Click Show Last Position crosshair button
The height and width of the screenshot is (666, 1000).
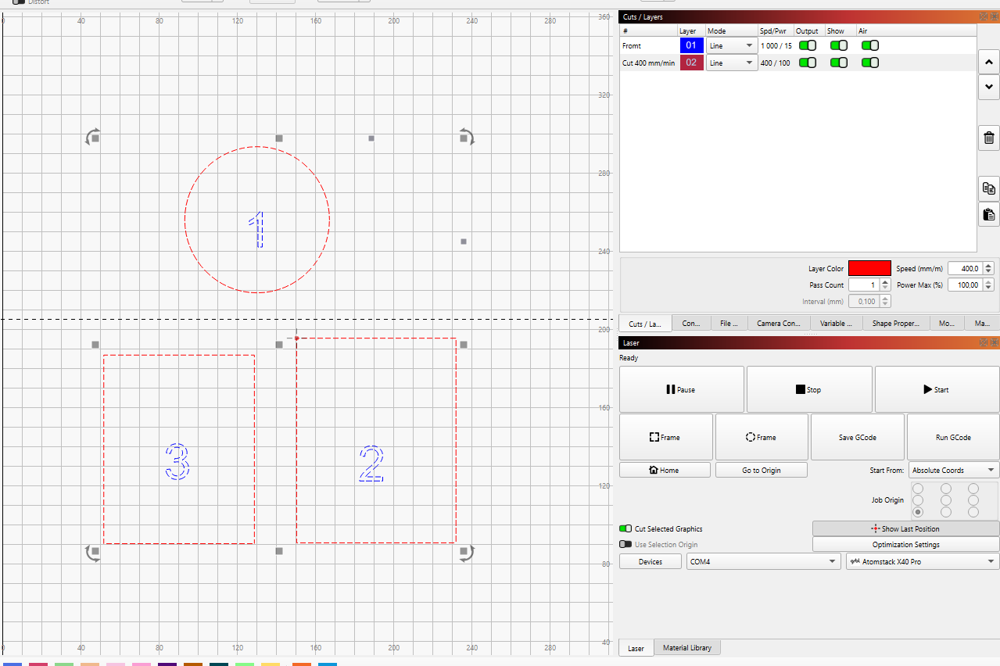coord(905,528)
